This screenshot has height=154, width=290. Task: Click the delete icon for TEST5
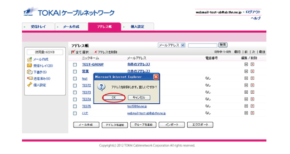252,106
